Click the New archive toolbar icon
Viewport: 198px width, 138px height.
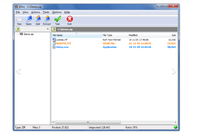(20, 19)
